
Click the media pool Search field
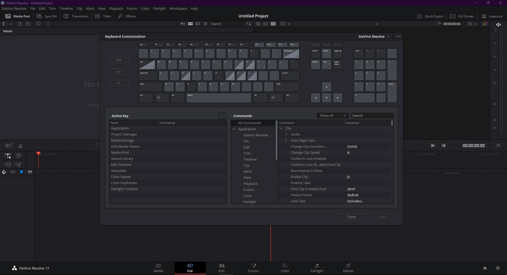click(x=227, y=24)
